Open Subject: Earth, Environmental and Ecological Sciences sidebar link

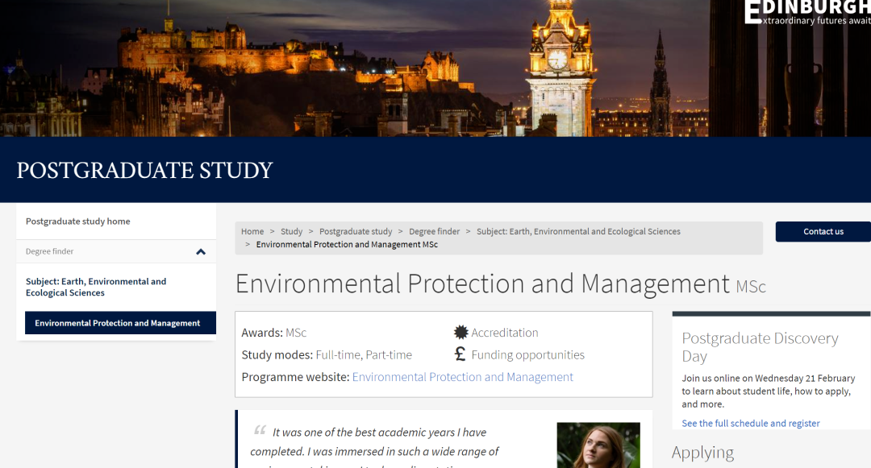(95, 288)
